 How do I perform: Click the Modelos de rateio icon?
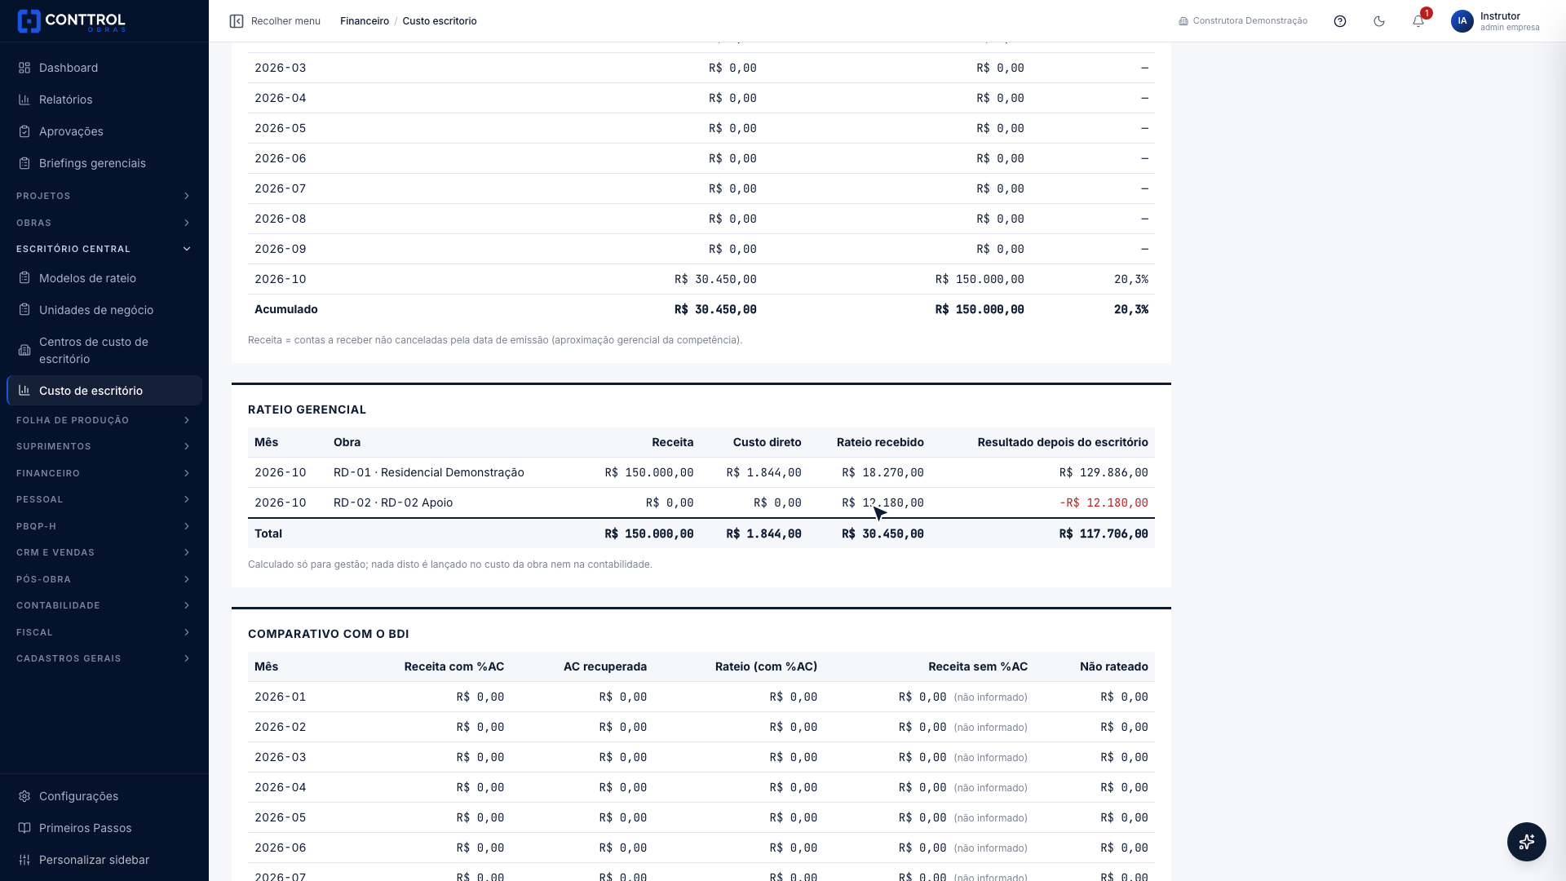coord(24,278)
